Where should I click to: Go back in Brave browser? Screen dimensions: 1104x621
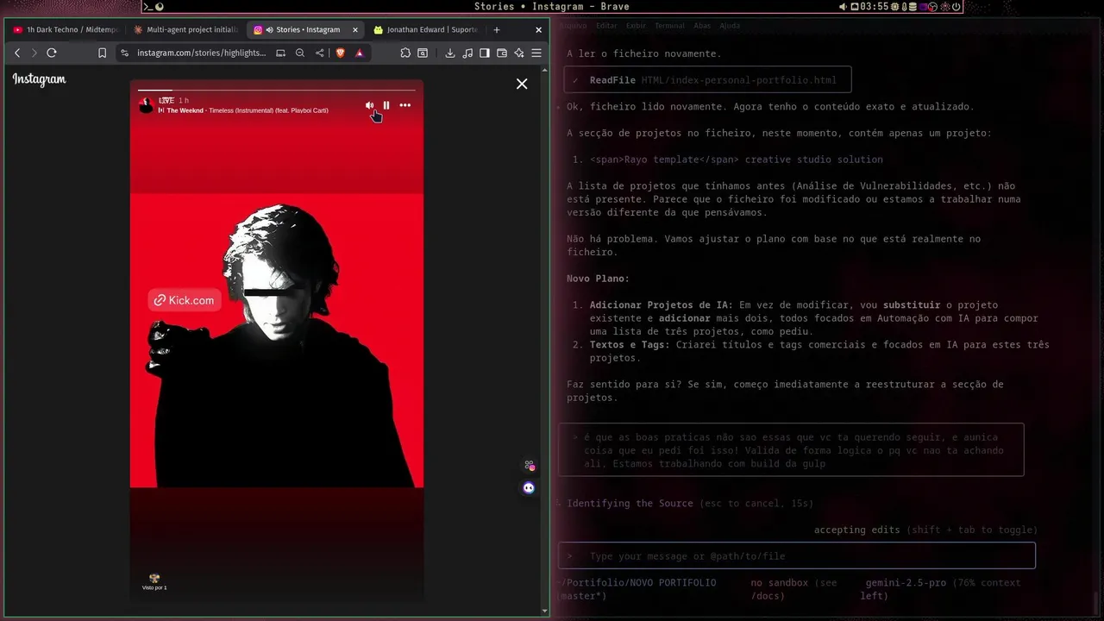17,53
